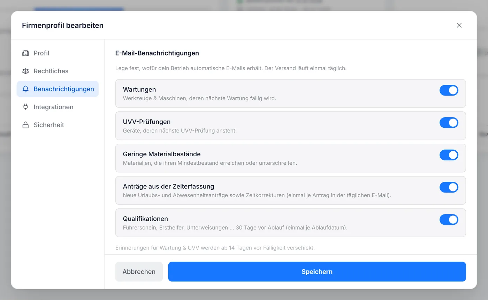The height and width of the screenshot is (300, 488).
Task: Click the Speichern button
Action: [x=317, y=272]
